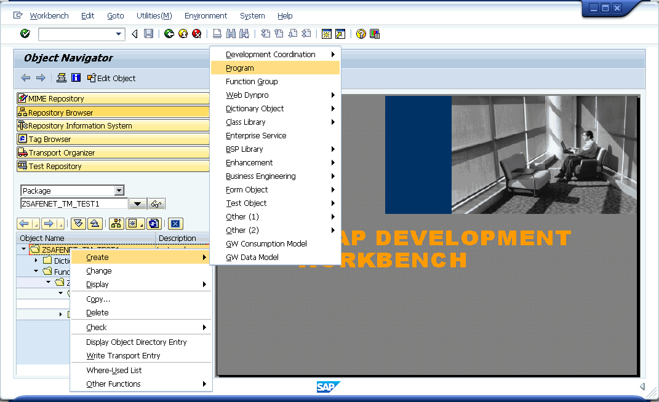The width and height of the screenshot is (659, 402).
Task: Click the Collapse All Nodes icon
Action: click(x=95, y=224)
